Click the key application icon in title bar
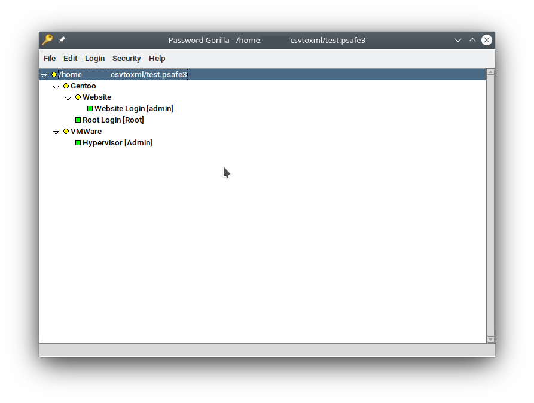 [x=47, y=40]
